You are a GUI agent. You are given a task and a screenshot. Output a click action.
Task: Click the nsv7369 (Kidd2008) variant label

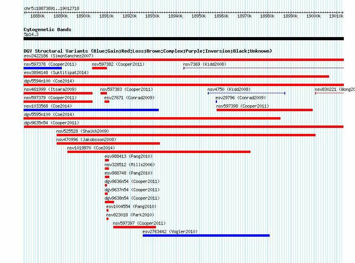point(205,64)
